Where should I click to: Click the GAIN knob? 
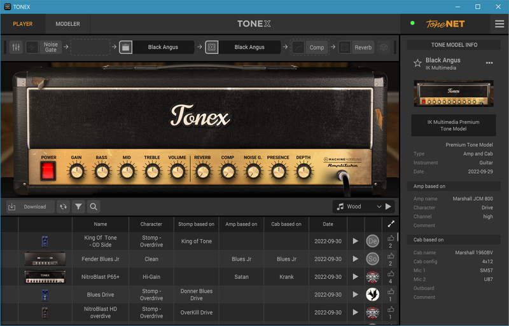76,172
